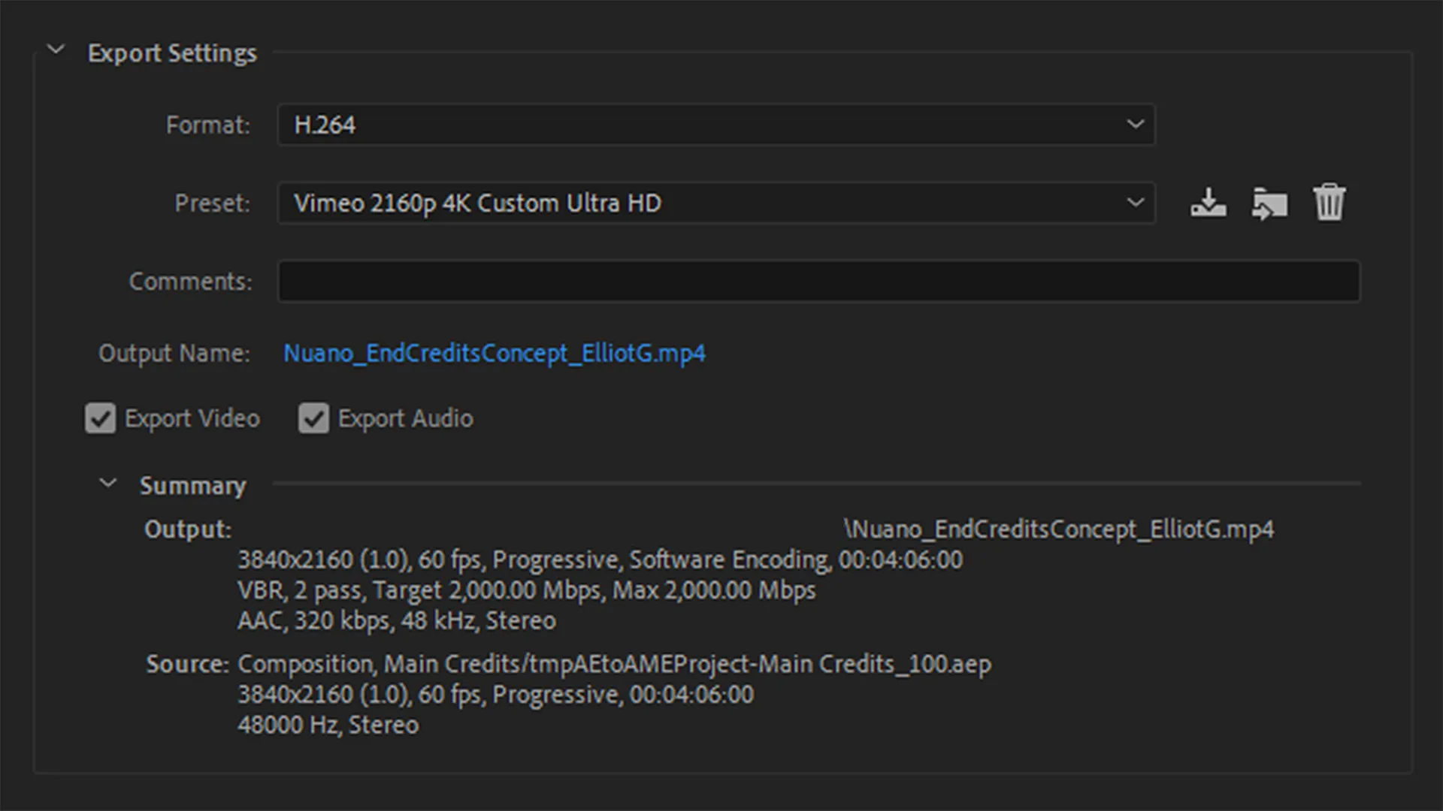Screen dimensions: 1443x811
Task: Select the Export Settings heading
Action: [172, 53]
